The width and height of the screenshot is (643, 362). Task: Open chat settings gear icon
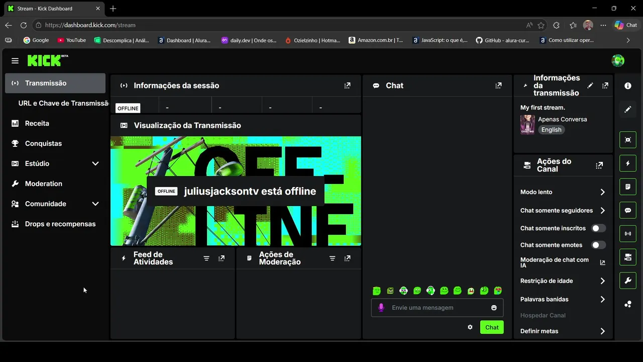click(x=470, y=327)
